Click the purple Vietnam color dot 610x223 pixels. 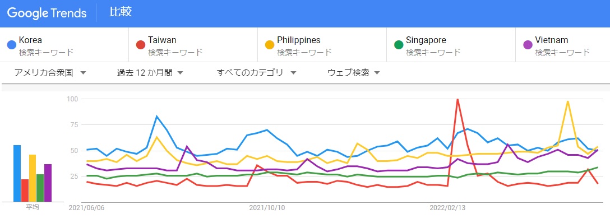tap(528, 45)
